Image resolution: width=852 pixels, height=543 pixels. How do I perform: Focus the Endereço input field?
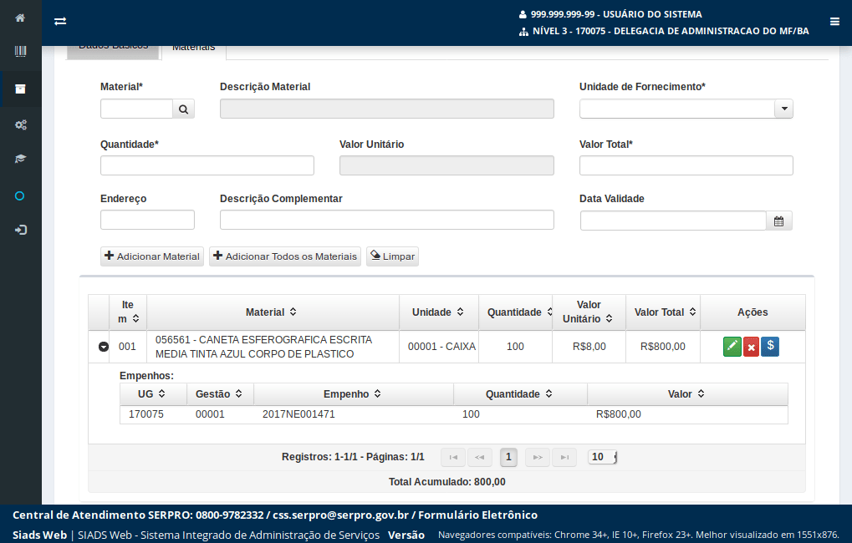(x=147, y=220)
